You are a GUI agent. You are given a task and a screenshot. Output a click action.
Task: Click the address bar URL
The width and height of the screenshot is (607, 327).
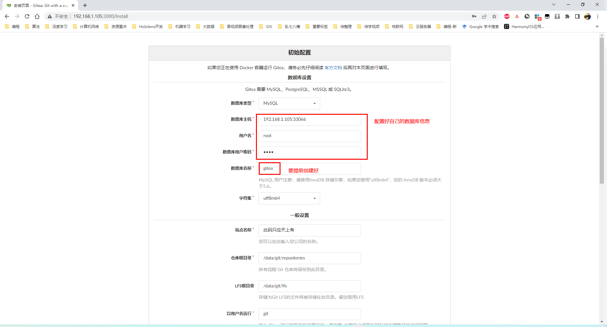(x=101, y=16)
